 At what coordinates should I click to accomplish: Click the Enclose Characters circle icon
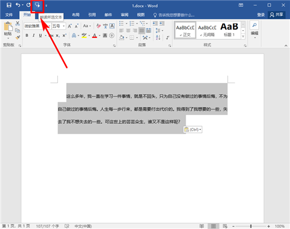(x=112, y=35)
